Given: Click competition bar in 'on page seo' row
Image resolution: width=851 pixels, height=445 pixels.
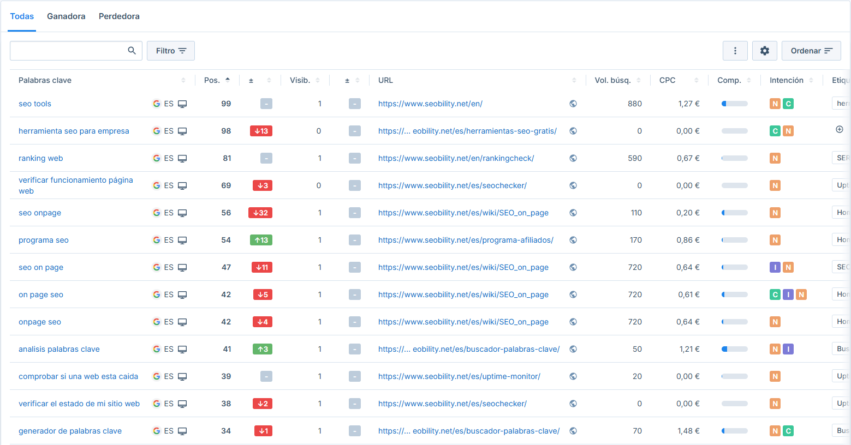Looking at the screenshot, I should click(735, 294).
